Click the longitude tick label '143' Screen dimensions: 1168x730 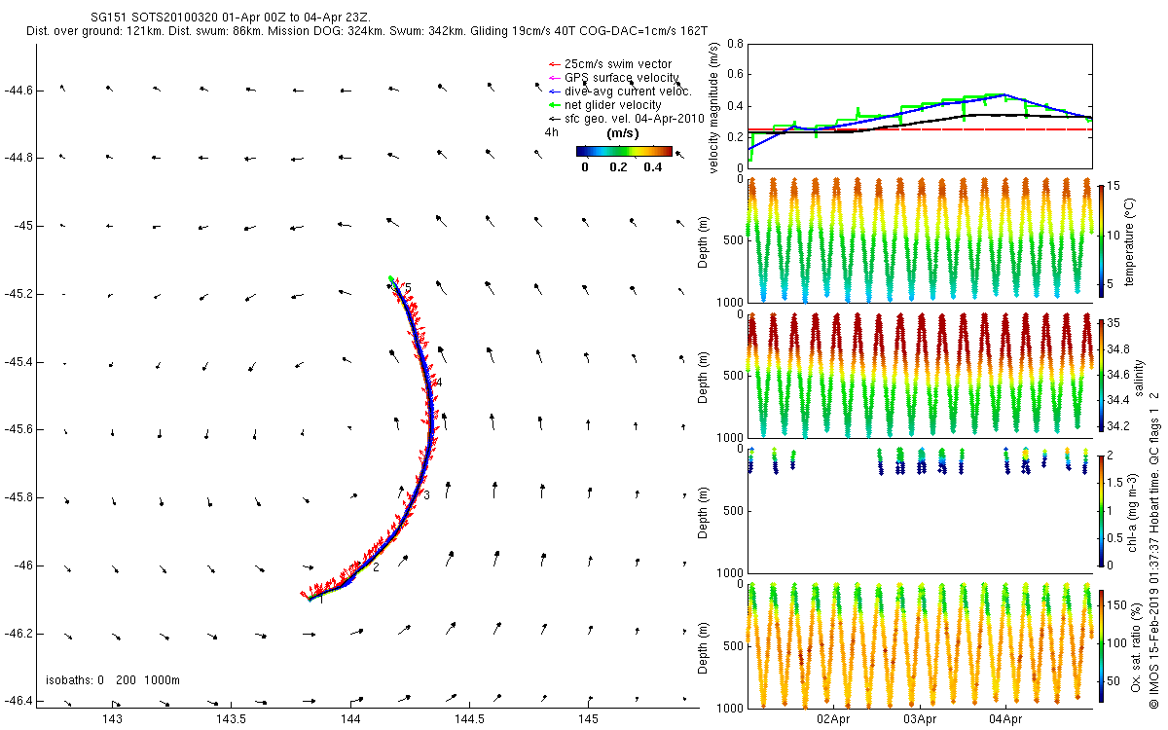(112, 718)
